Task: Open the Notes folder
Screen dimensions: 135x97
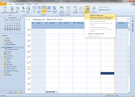Action: [8, 60]
